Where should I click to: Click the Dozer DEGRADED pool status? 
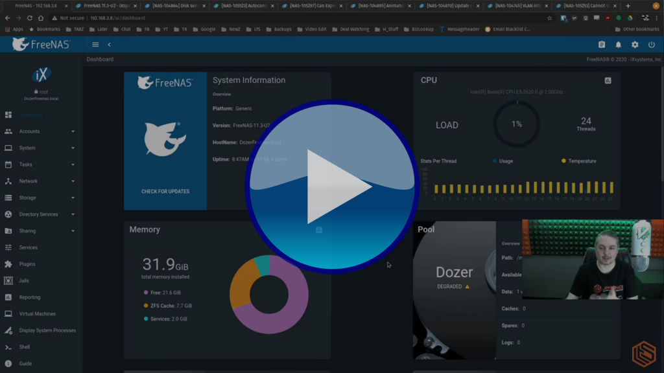click(454, 286)
